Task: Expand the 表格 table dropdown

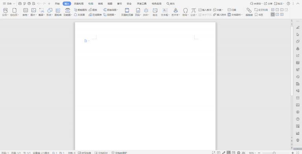Action: click(26, 15)
